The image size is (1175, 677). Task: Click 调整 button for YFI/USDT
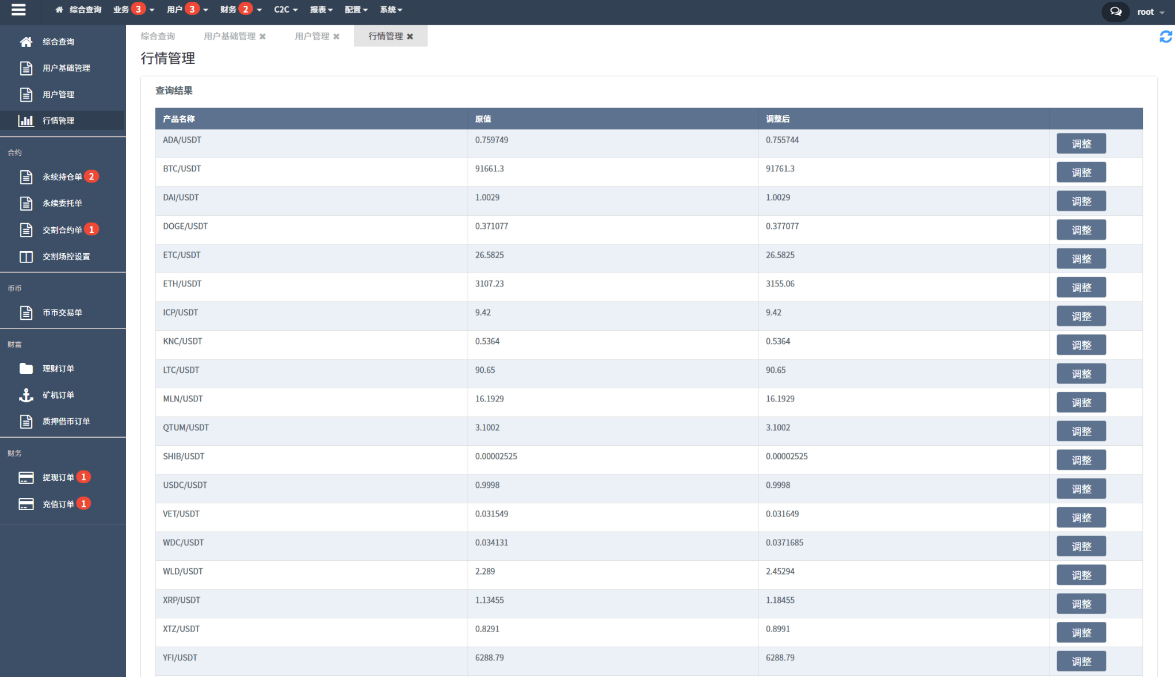1081,661
